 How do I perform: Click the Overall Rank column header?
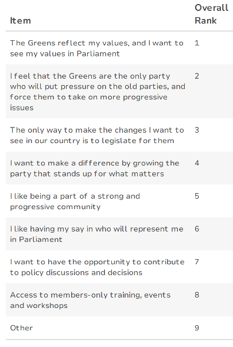click(211, 14)
